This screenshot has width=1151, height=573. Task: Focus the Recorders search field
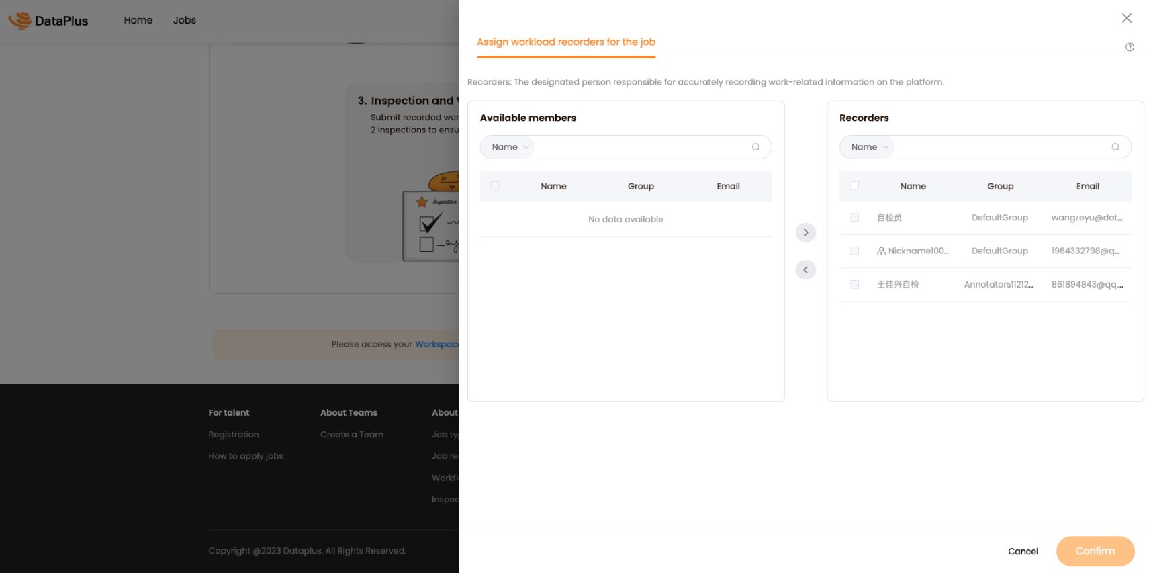tap(1001, 147)
